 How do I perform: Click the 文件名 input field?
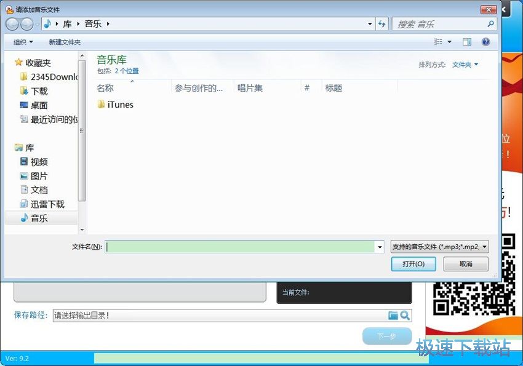point(240,247)
